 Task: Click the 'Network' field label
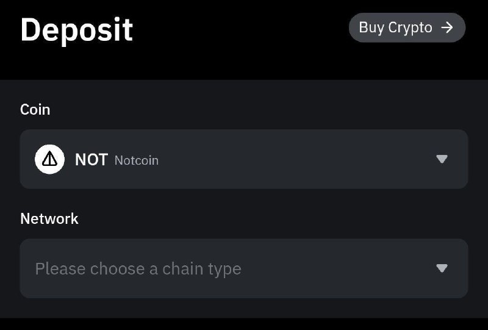(49, 218)
